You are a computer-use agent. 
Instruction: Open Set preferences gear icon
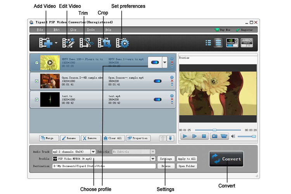coord(123,43)
